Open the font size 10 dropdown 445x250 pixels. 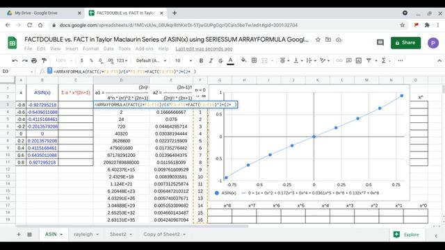coord(184,60)
